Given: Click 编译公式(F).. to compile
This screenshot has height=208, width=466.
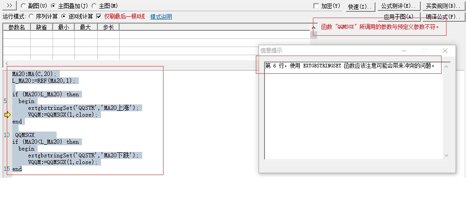Looking at the screenshot, I should click(442, 17).
